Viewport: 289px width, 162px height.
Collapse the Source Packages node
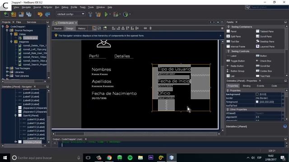7,30
